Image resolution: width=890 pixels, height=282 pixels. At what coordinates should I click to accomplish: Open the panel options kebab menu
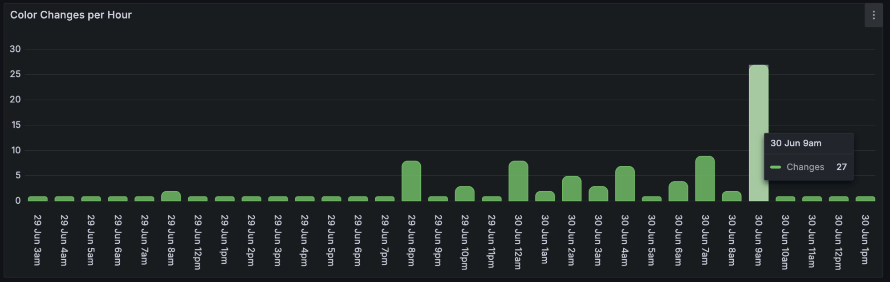(873, 15)
